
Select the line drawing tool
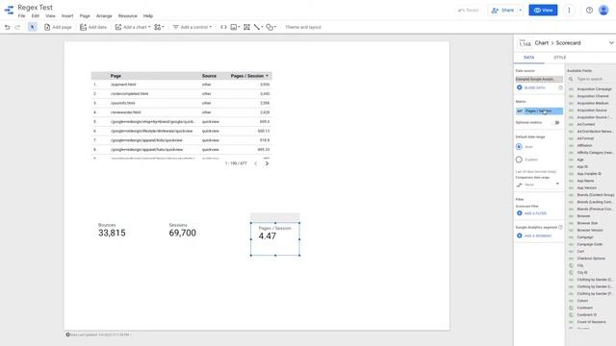pyautogui.click(x=258, y=27)
